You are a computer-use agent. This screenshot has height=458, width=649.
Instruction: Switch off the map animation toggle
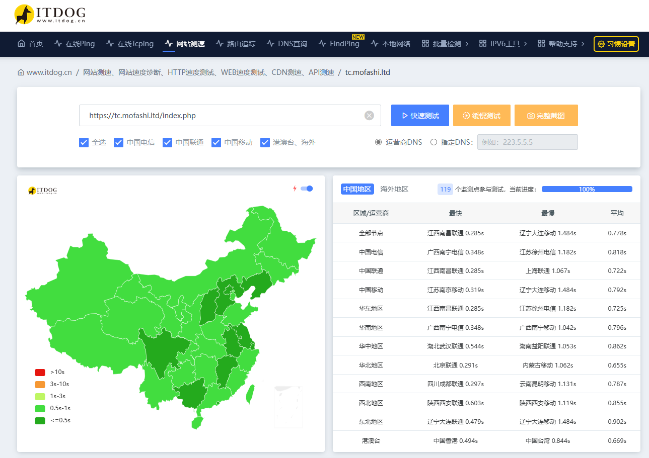307,189
